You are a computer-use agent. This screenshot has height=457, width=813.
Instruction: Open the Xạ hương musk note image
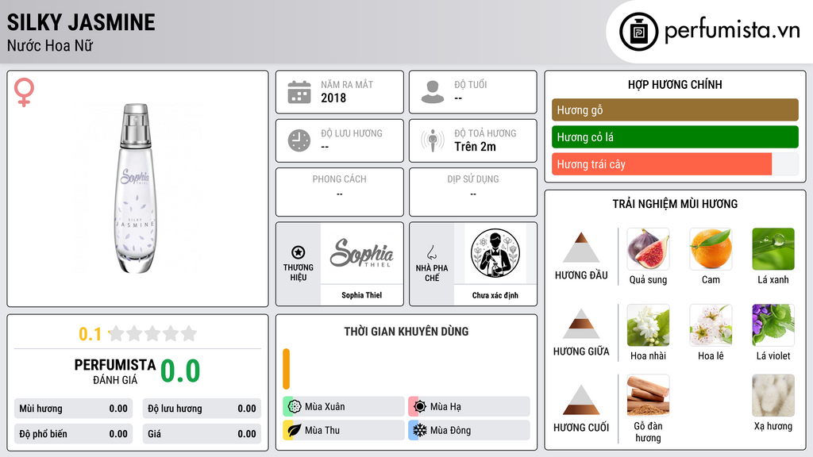pyautogui.click(x=773, y=396)
